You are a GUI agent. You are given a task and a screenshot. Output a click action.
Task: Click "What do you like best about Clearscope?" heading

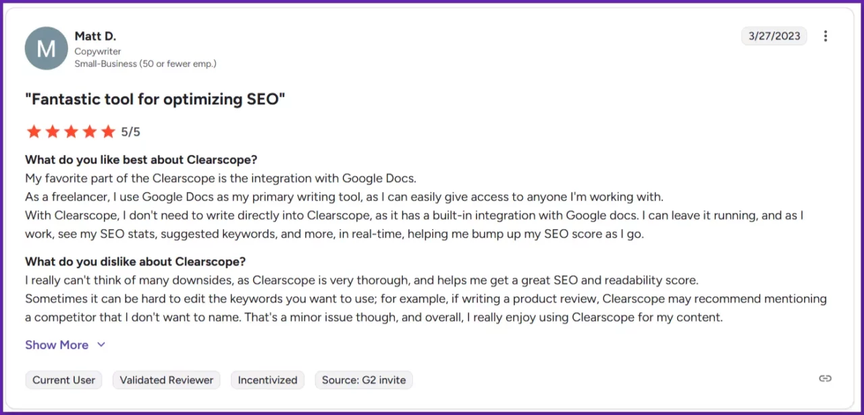click(x=141, y=160)
